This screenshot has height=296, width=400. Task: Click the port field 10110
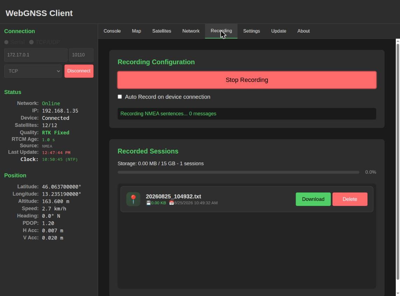pos(81,55)
